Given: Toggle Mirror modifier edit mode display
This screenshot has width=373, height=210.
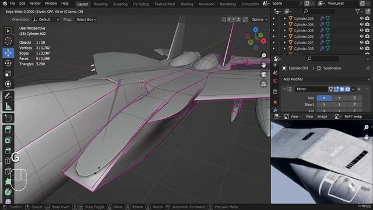Looking at the screenshot, I should [336, 89].
